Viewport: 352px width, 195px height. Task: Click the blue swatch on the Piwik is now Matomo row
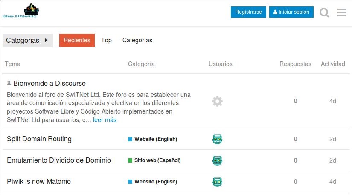(130, 182)
